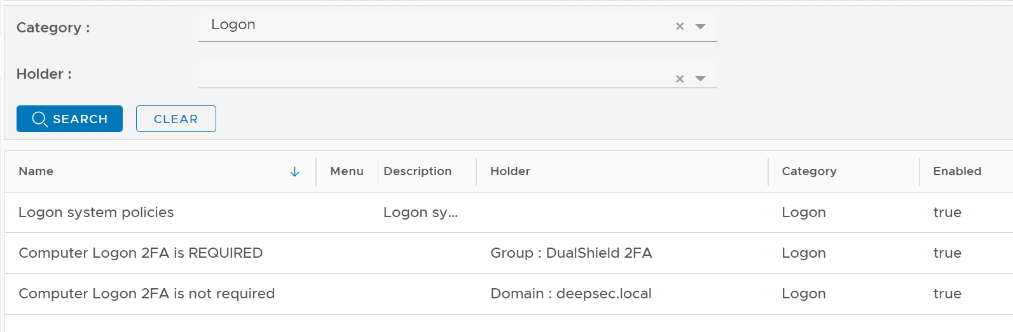Image resolution: width=1013 pixels, height=332 pixels.
Task: Sort by the Category column header
Action: 809,171
